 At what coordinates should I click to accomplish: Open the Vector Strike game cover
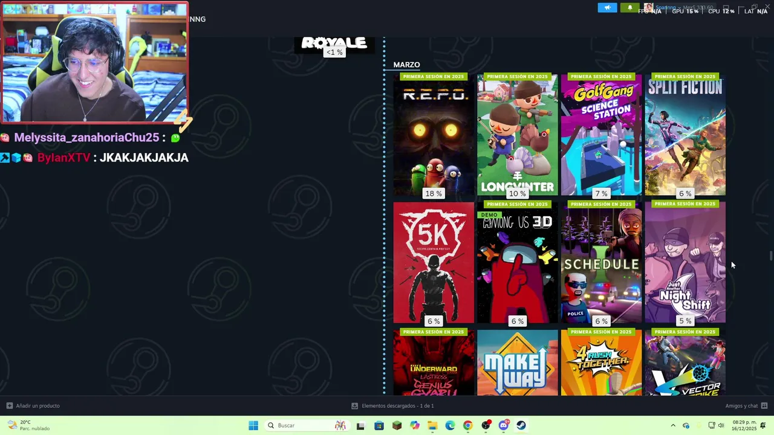click(685, 362)
